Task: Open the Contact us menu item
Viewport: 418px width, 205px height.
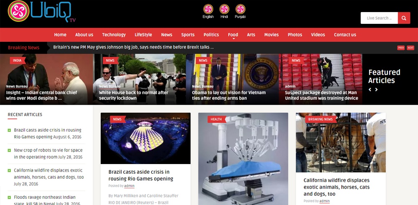Action: [345, 35]
